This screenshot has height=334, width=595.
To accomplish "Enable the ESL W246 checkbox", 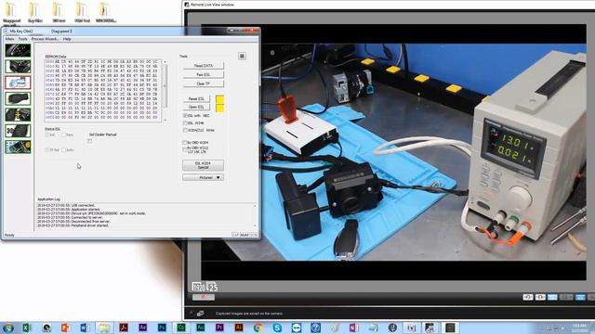I will (185, 123).
